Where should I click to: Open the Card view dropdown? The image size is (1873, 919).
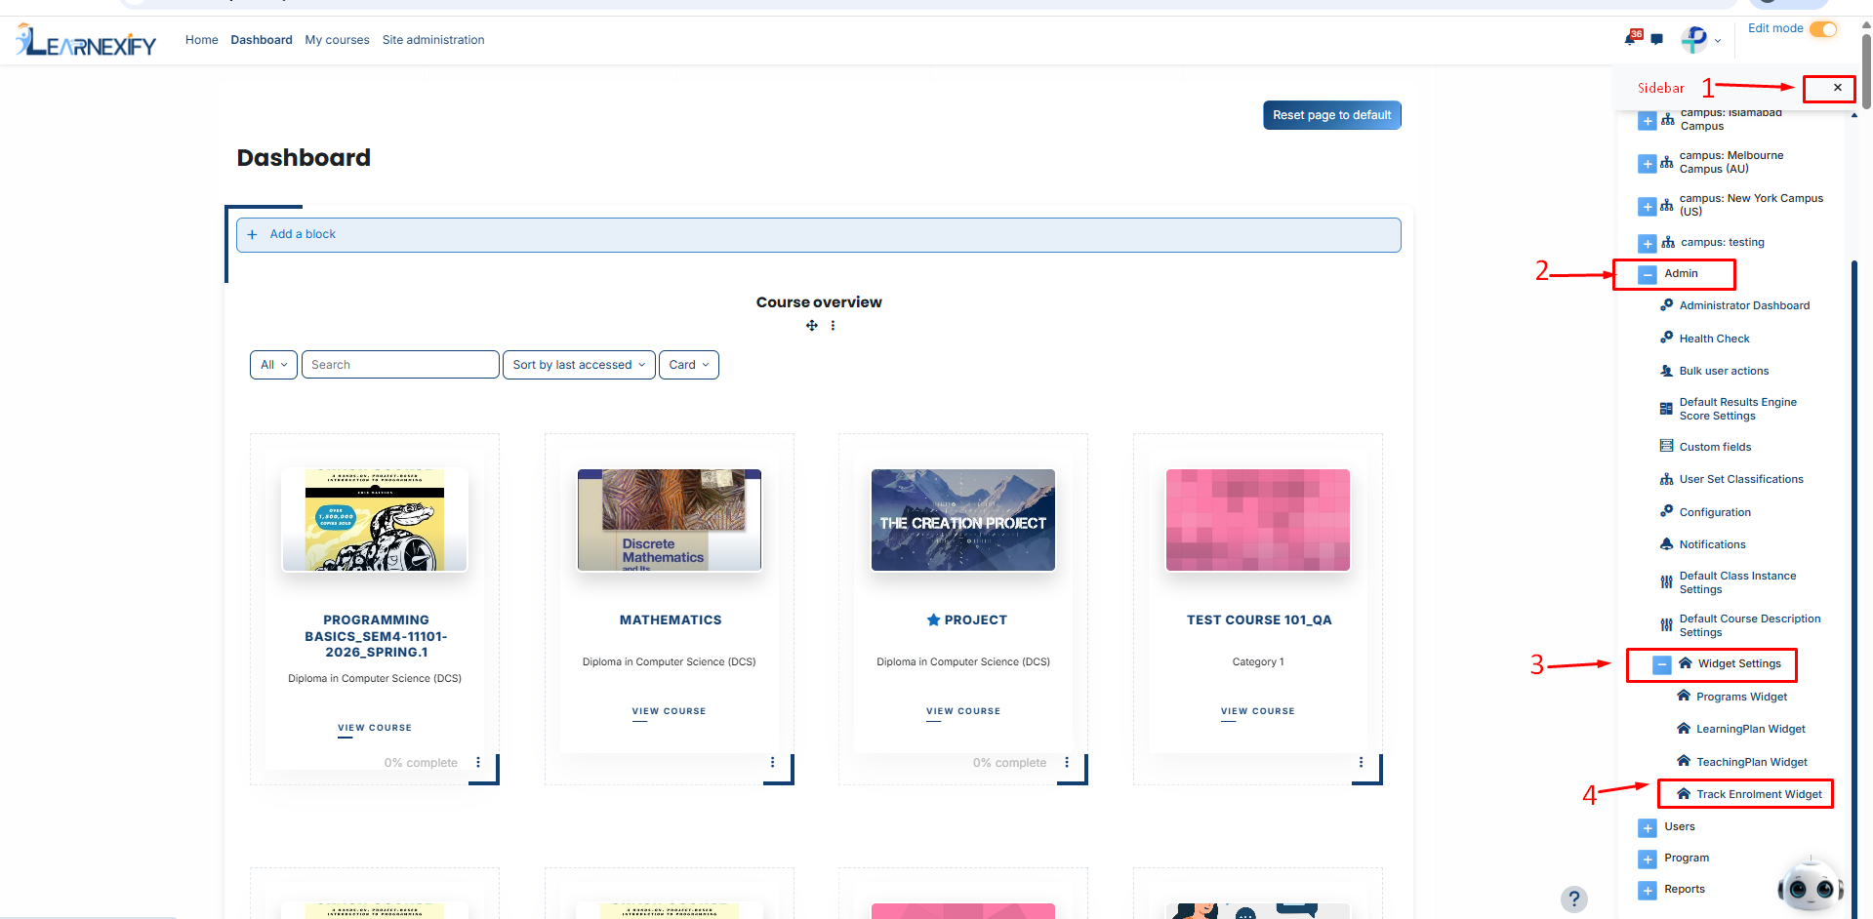pyautogui.click(x=689, y=365)
